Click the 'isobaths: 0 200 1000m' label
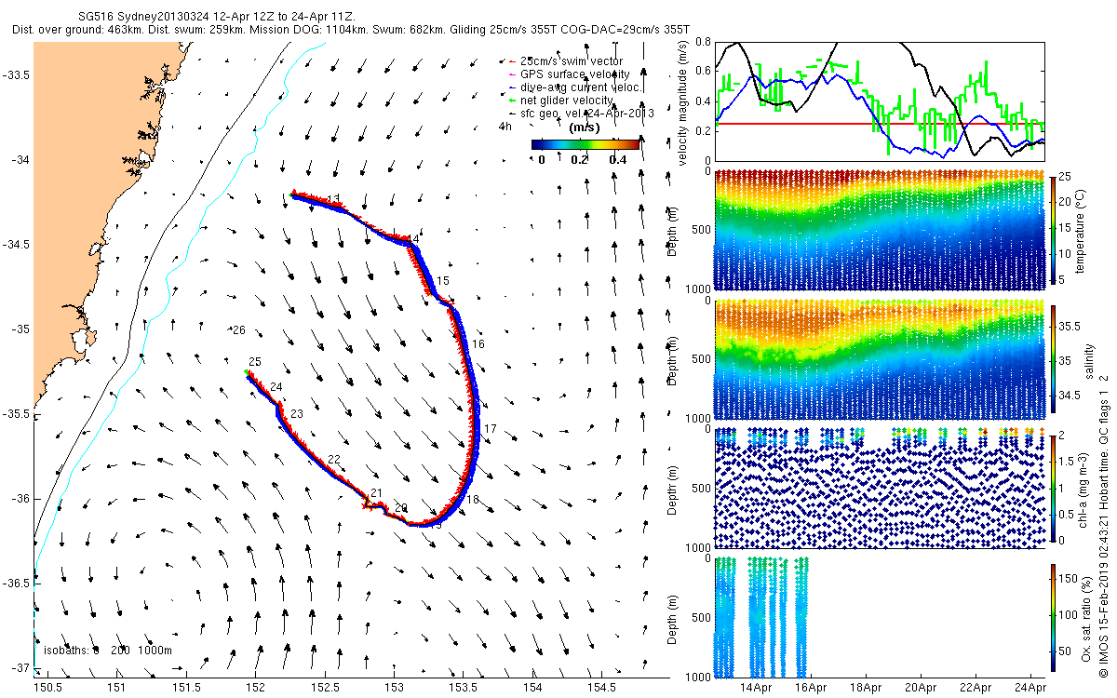Viewport: 1117px width, 698px height. click(109, 651)
